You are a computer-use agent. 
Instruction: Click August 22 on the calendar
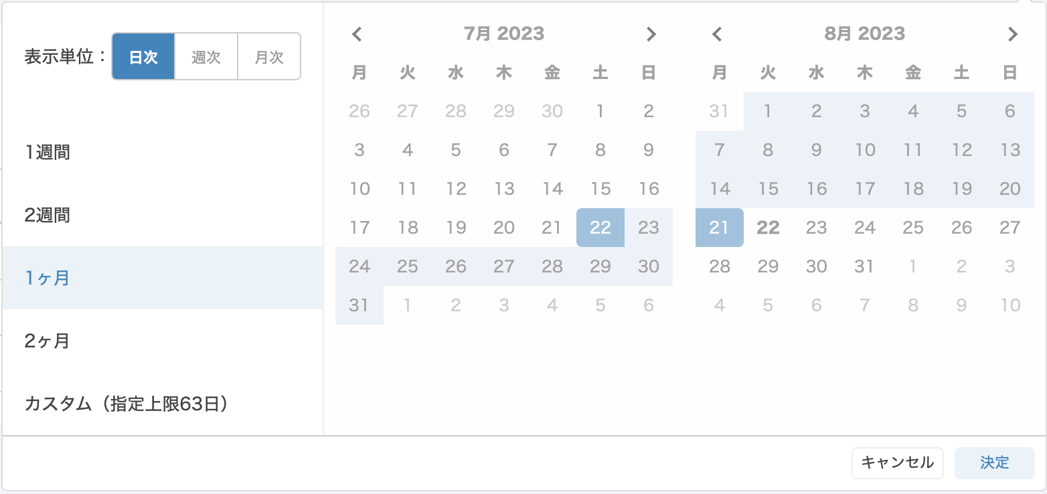point(768,228)
